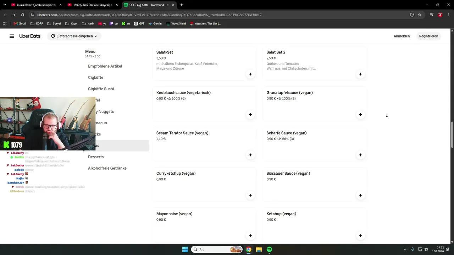
Task: Click the Windows taskbar search box
Action: [x=217, y=249]
